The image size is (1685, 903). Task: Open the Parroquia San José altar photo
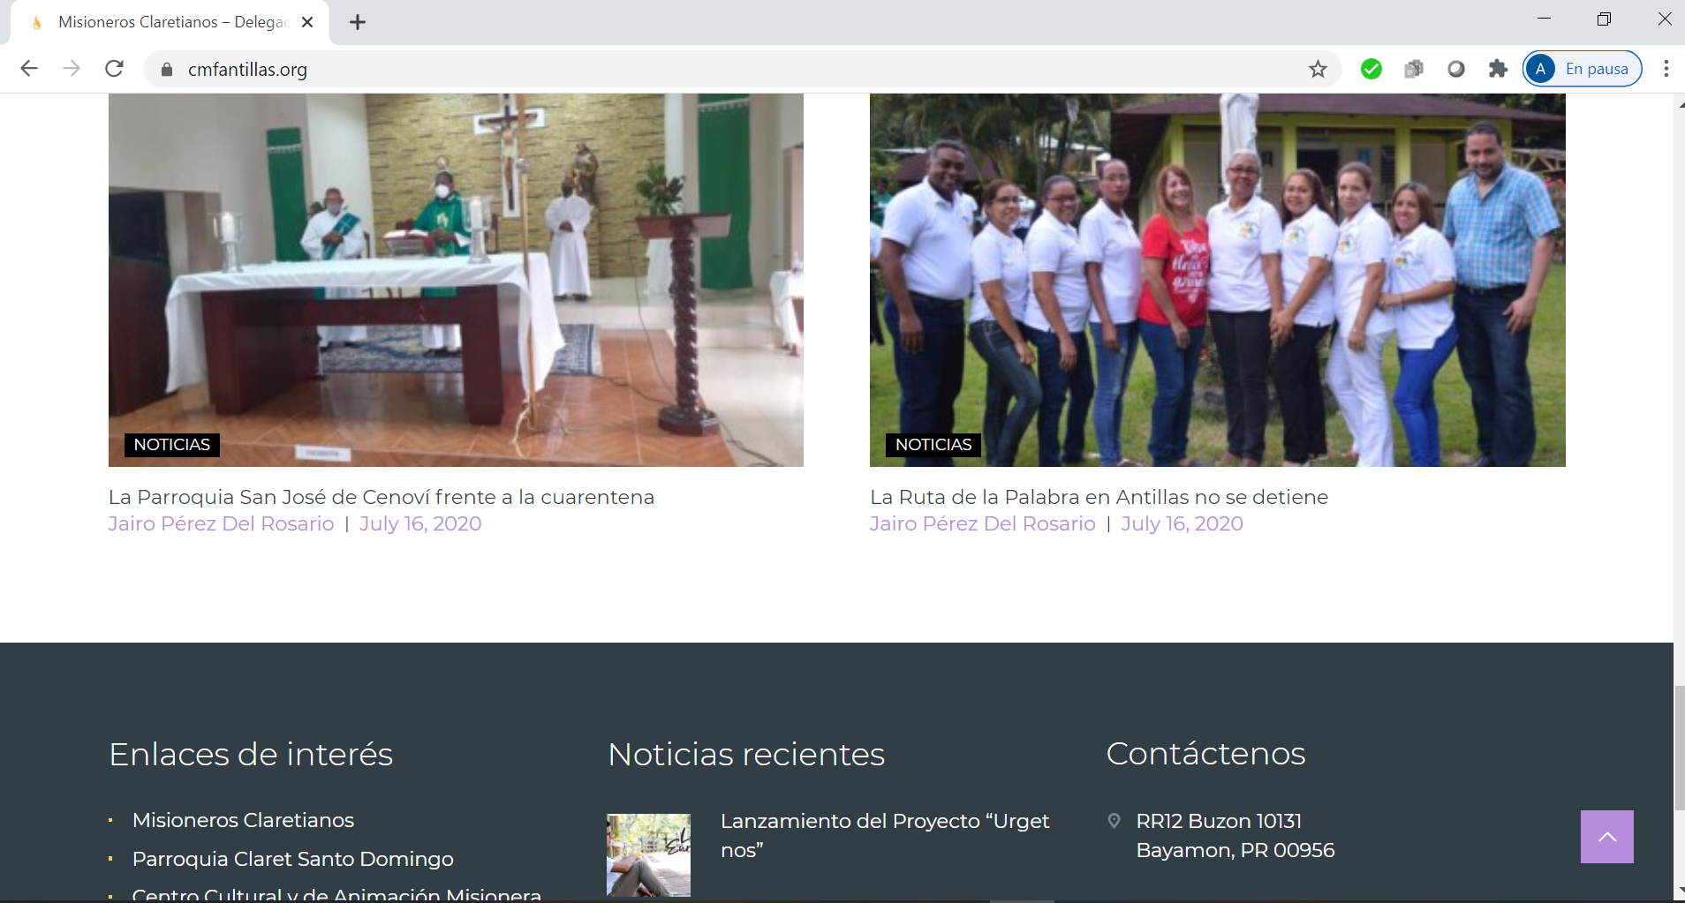456,280
